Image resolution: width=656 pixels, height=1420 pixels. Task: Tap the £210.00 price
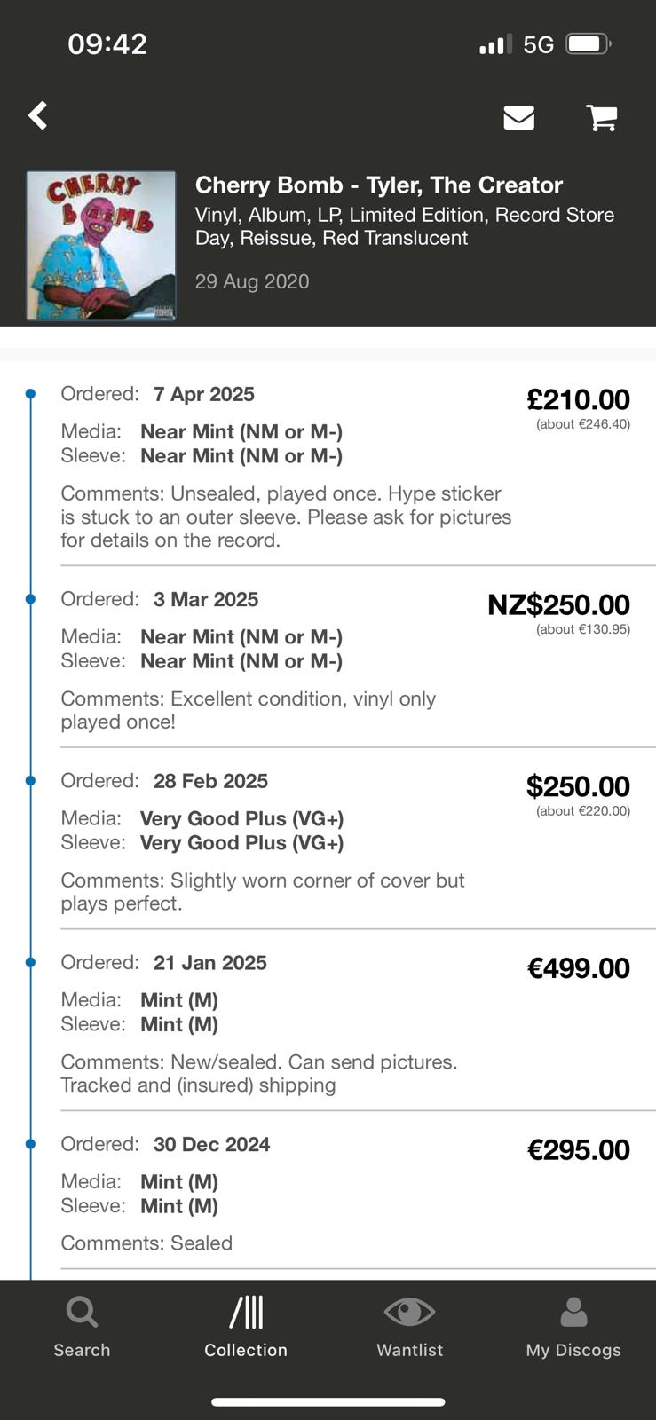(578, 399)
